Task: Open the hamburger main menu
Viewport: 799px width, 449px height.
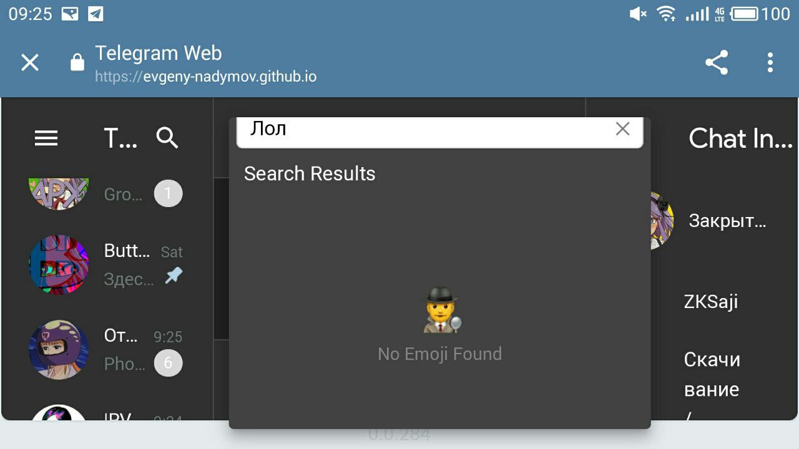Action: 46,138
